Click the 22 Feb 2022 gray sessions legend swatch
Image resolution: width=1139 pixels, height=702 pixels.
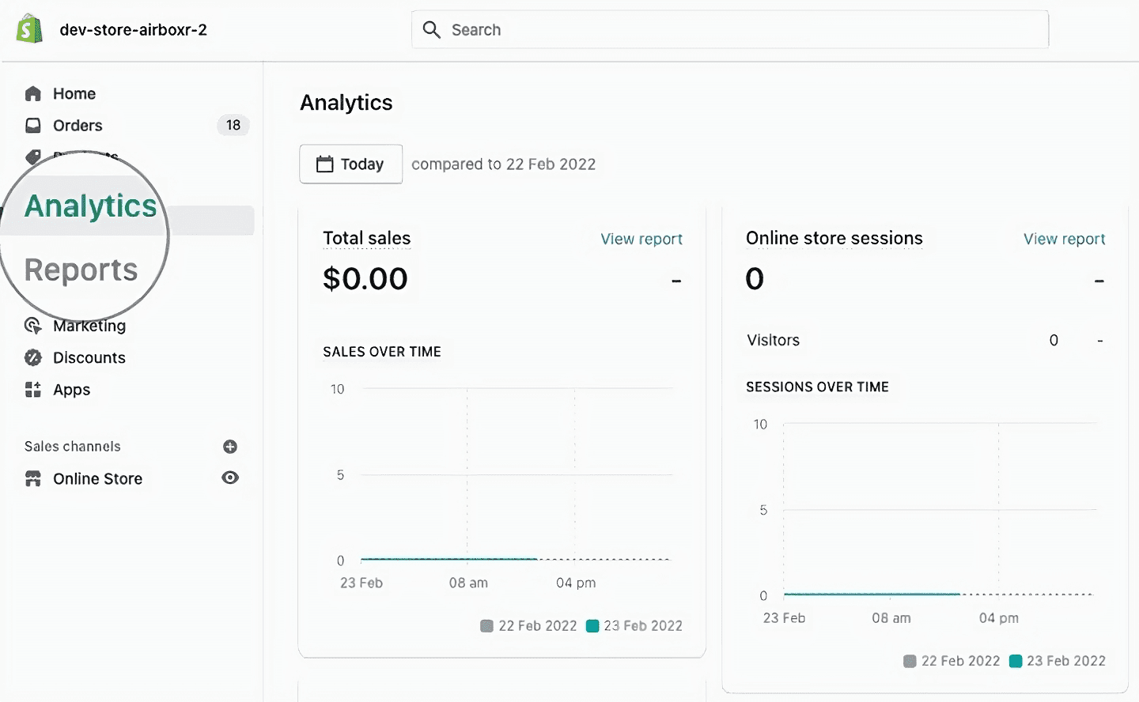(910, 661)
